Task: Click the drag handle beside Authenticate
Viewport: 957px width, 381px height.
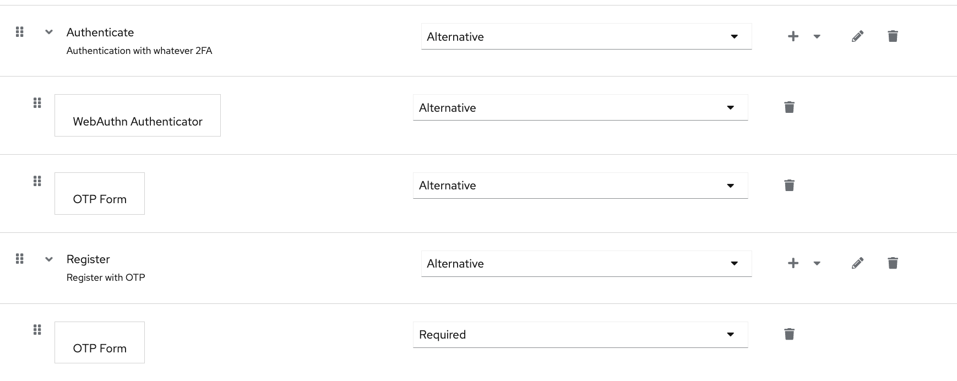Action: click(20, 32)
